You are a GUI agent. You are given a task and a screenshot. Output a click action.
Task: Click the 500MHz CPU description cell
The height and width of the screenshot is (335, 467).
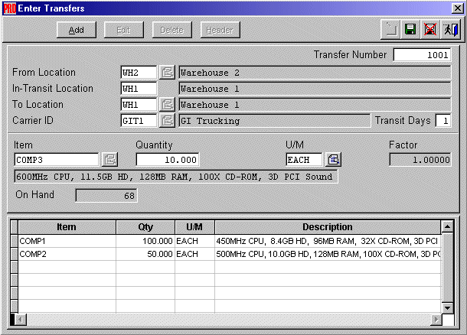(328, 254)
